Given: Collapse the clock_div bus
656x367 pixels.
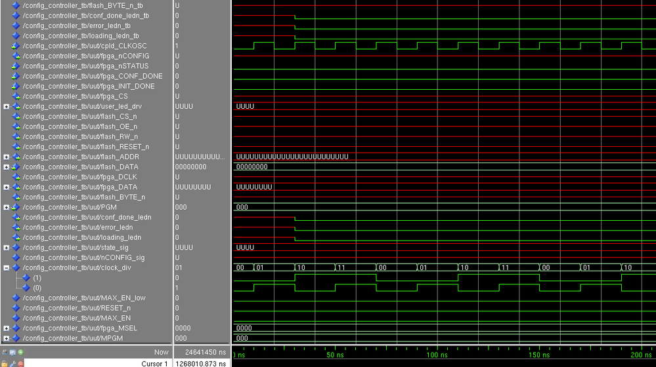Looking at the screenshot, I should [x=7, y=267].
